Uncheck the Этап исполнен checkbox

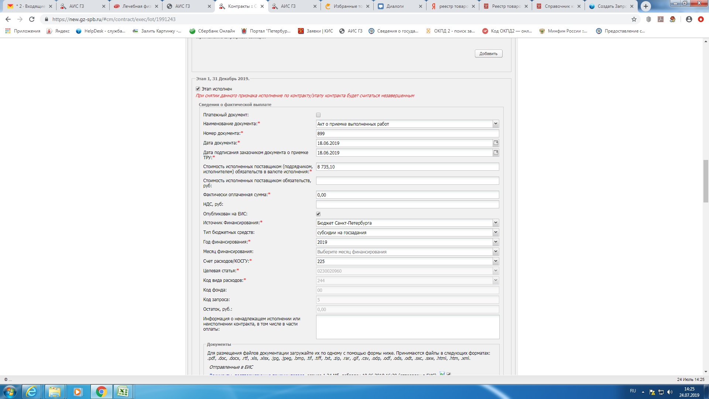(198, 89)
